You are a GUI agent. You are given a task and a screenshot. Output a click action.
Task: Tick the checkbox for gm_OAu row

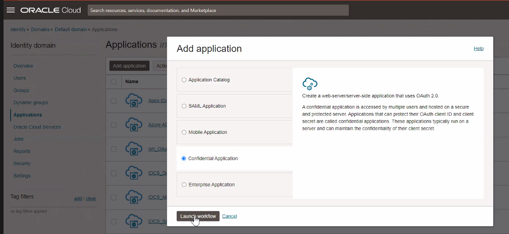113,149
